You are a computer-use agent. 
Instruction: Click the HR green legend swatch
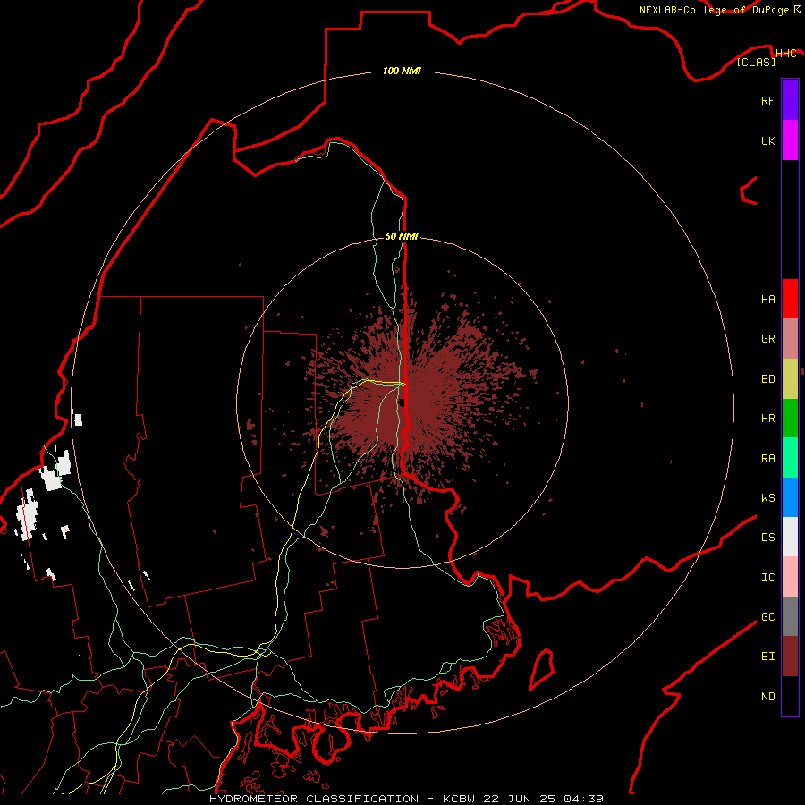(x=790, y=419)
